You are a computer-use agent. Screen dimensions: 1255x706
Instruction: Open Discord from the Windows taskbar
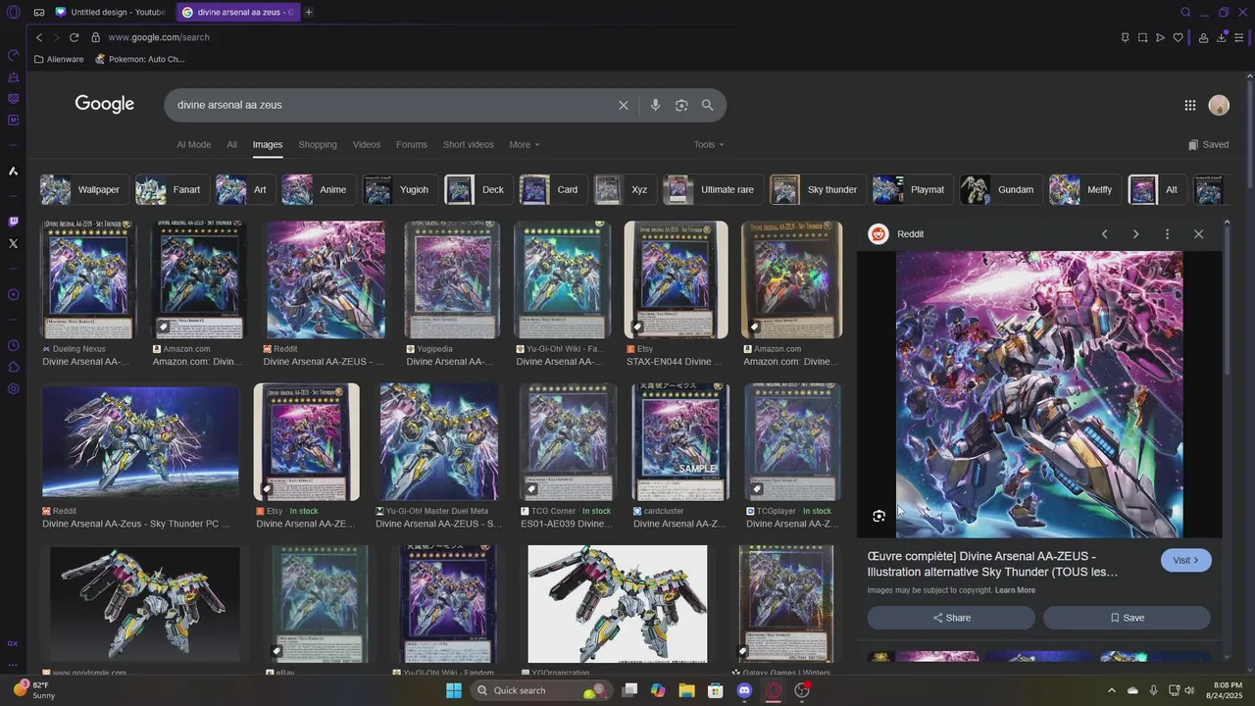pos(744,690)
